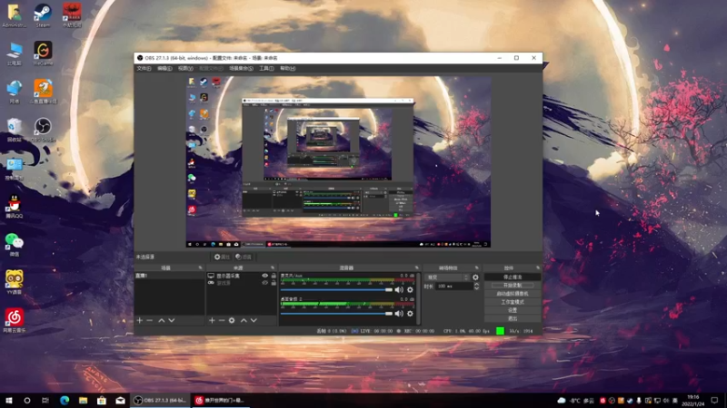Viewport: 727px width, 408px height.
Task: Click the Stop Streaming button
Action: [512, 277]
